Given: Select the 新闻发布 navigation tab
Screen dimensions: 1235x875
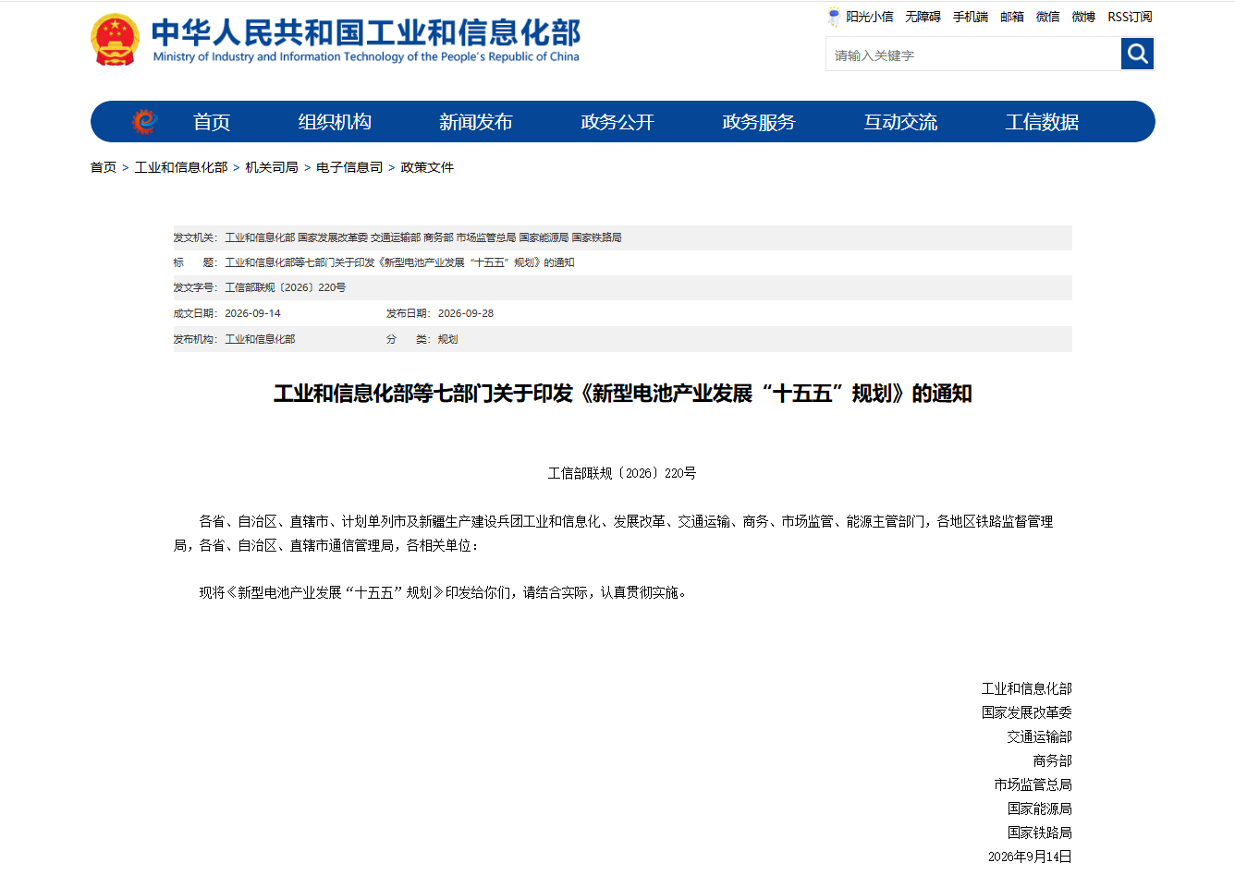Looking at the screenshot, I should click(x=476, y=122).
